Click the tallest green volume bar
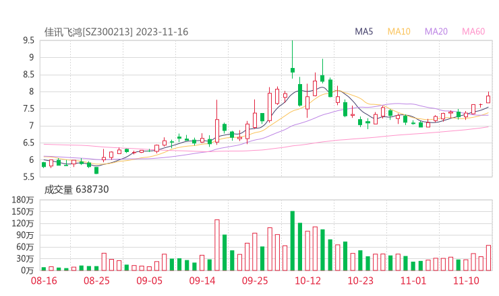The height and width of the screenshot is (296, 499). click(x=293, y=241)
